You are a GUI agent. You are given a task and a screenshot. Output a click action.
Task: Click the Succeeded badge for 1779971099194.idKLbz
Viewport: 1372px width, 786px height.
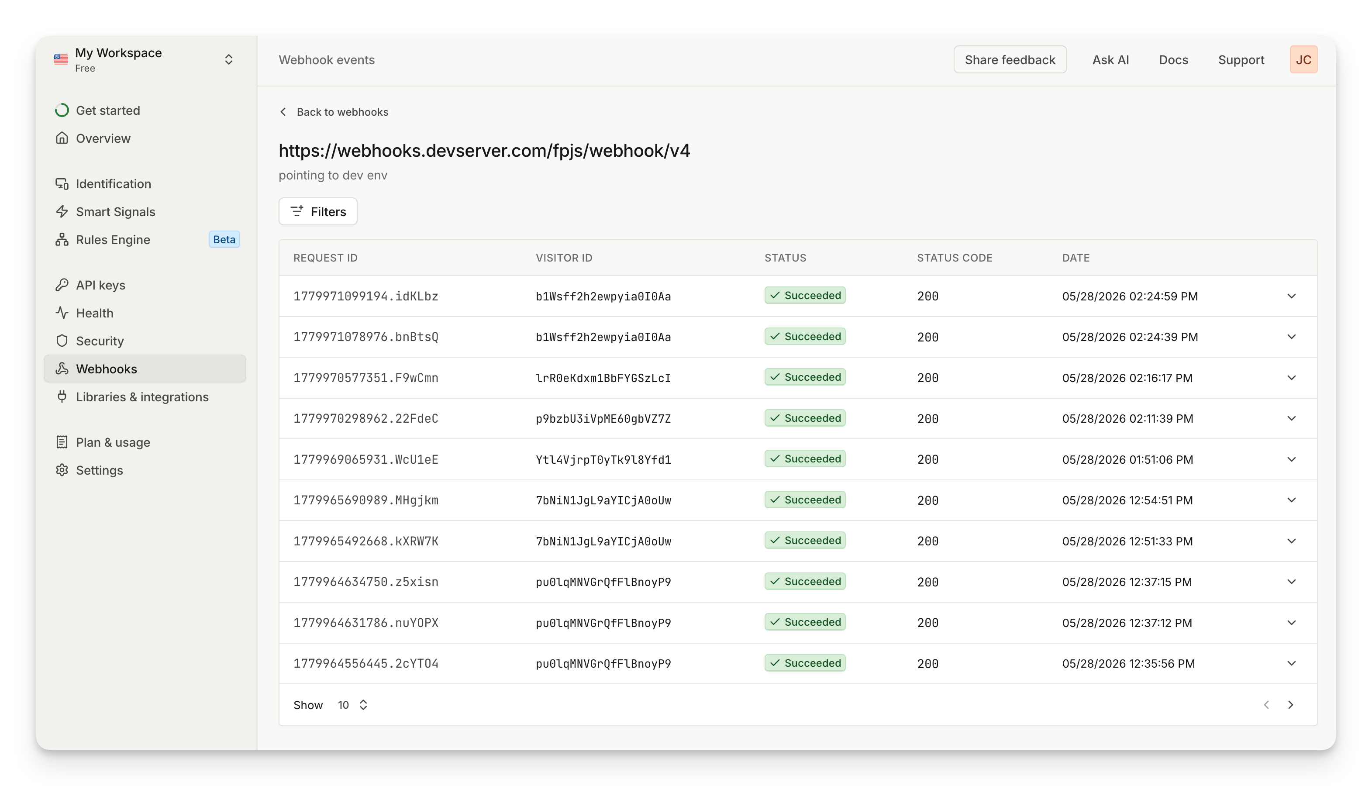(805, 296)
